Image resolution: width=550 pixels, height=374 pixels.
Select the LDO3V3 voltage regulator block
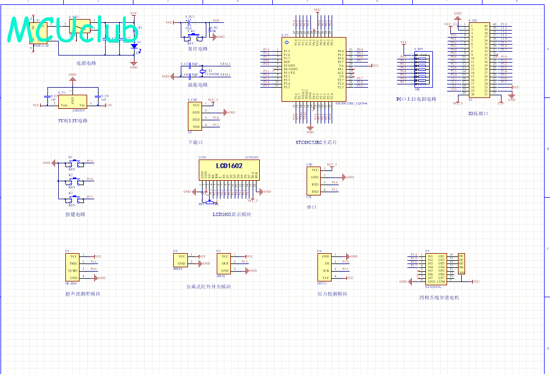coord(72,102)
